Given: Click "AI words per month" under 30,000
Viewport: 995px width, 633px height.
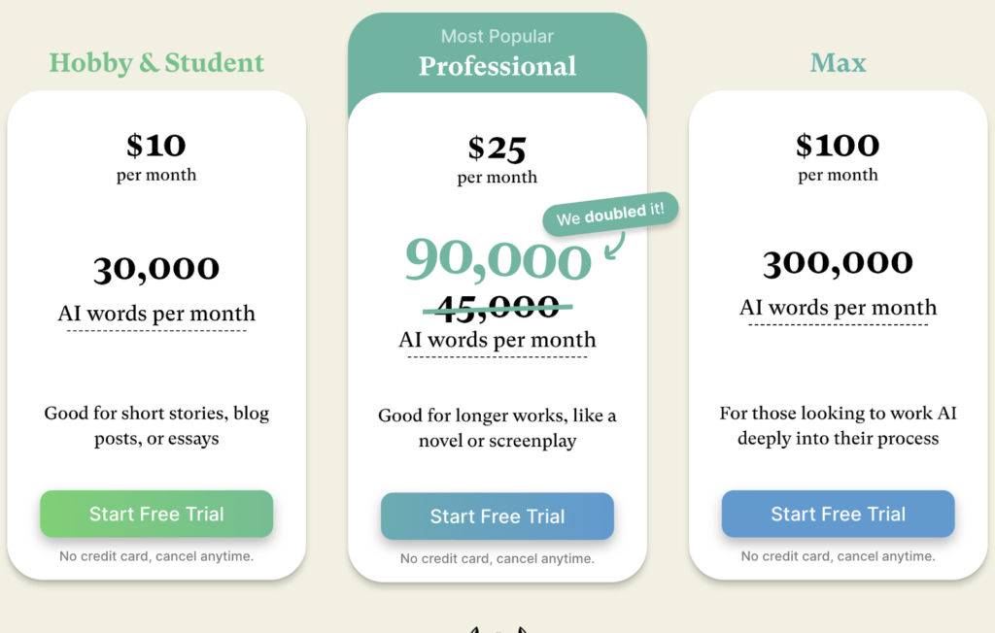Looking at the screenshot, I should pos(156,314).
